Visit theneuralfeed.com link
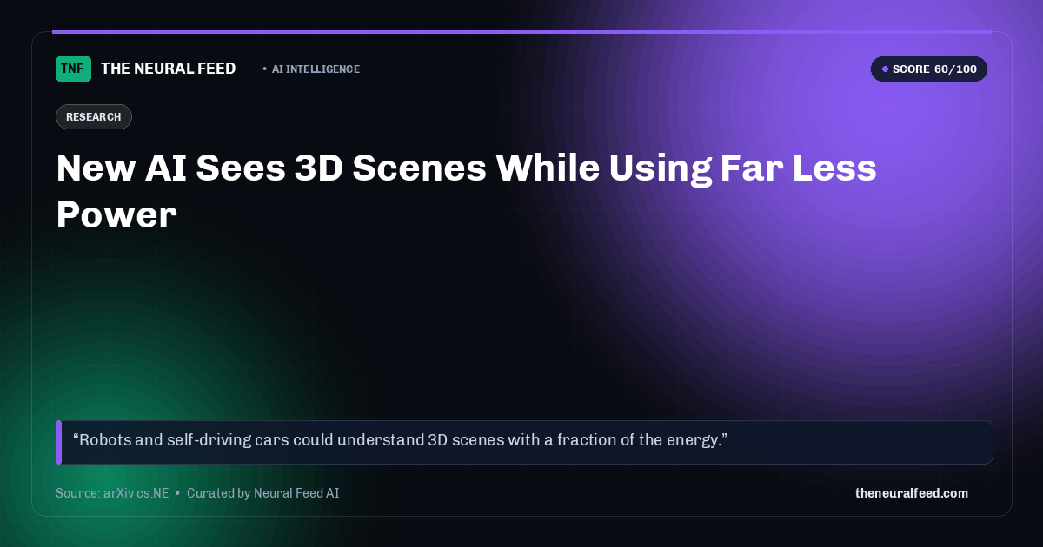 pos(912,493)
